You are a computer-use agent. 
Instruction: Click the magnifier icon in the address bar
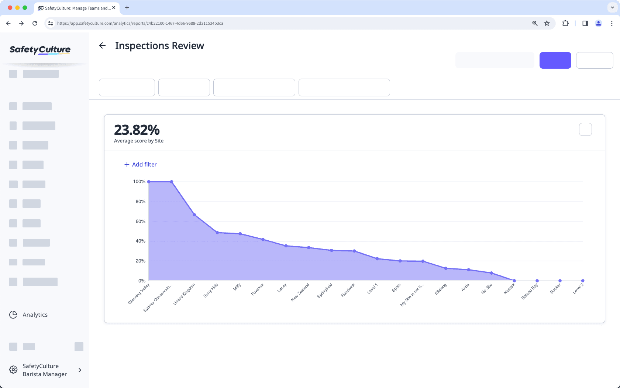(534, 23)
